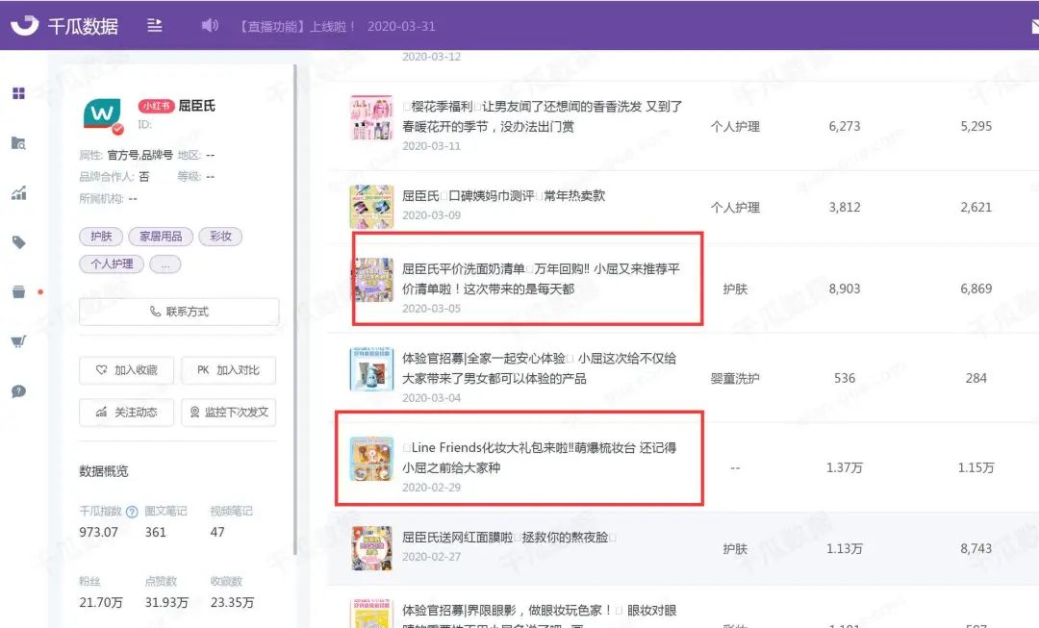Click 个人护理 category in the 樱花季福利 row

(x=735, y=126)
